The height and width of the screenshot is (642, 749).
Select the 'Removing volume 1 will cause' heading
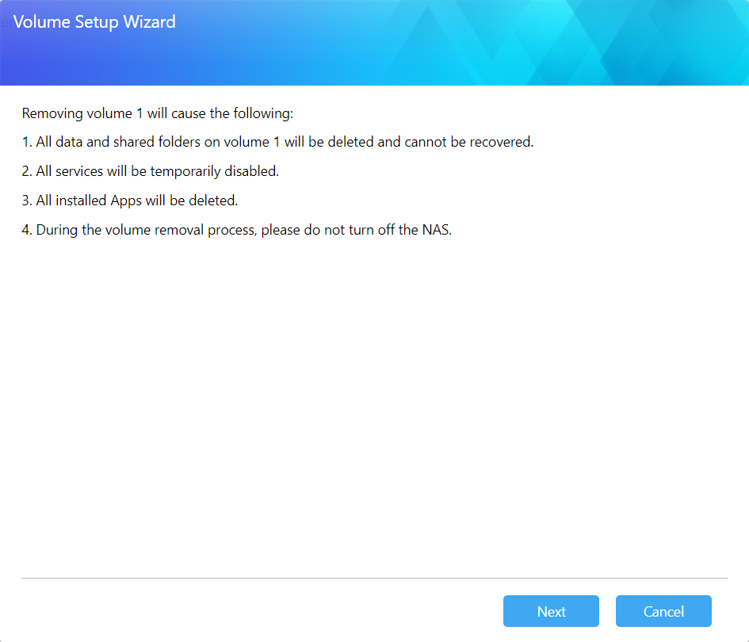(x=158, y=113)
